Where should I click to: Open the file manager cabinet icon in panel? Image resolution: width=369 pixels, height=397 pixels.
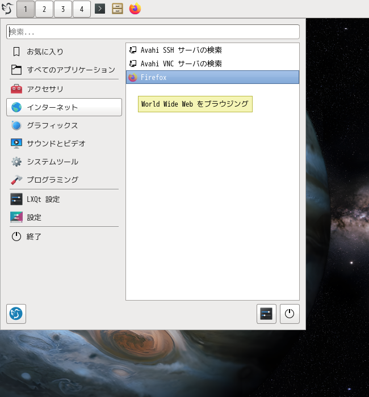point(118,9)
